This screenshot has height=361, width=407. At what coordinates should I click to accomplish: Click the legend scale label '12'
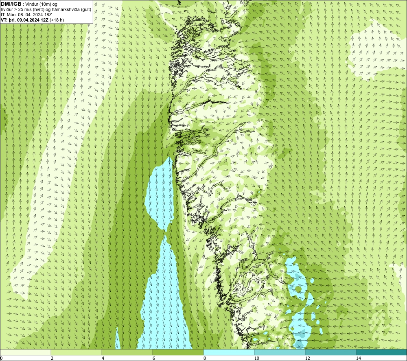point(307,358)
